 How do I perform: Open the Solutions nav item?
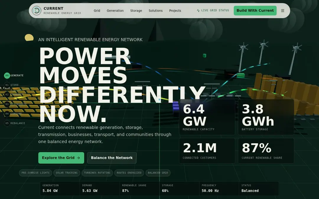pos(156,11)
